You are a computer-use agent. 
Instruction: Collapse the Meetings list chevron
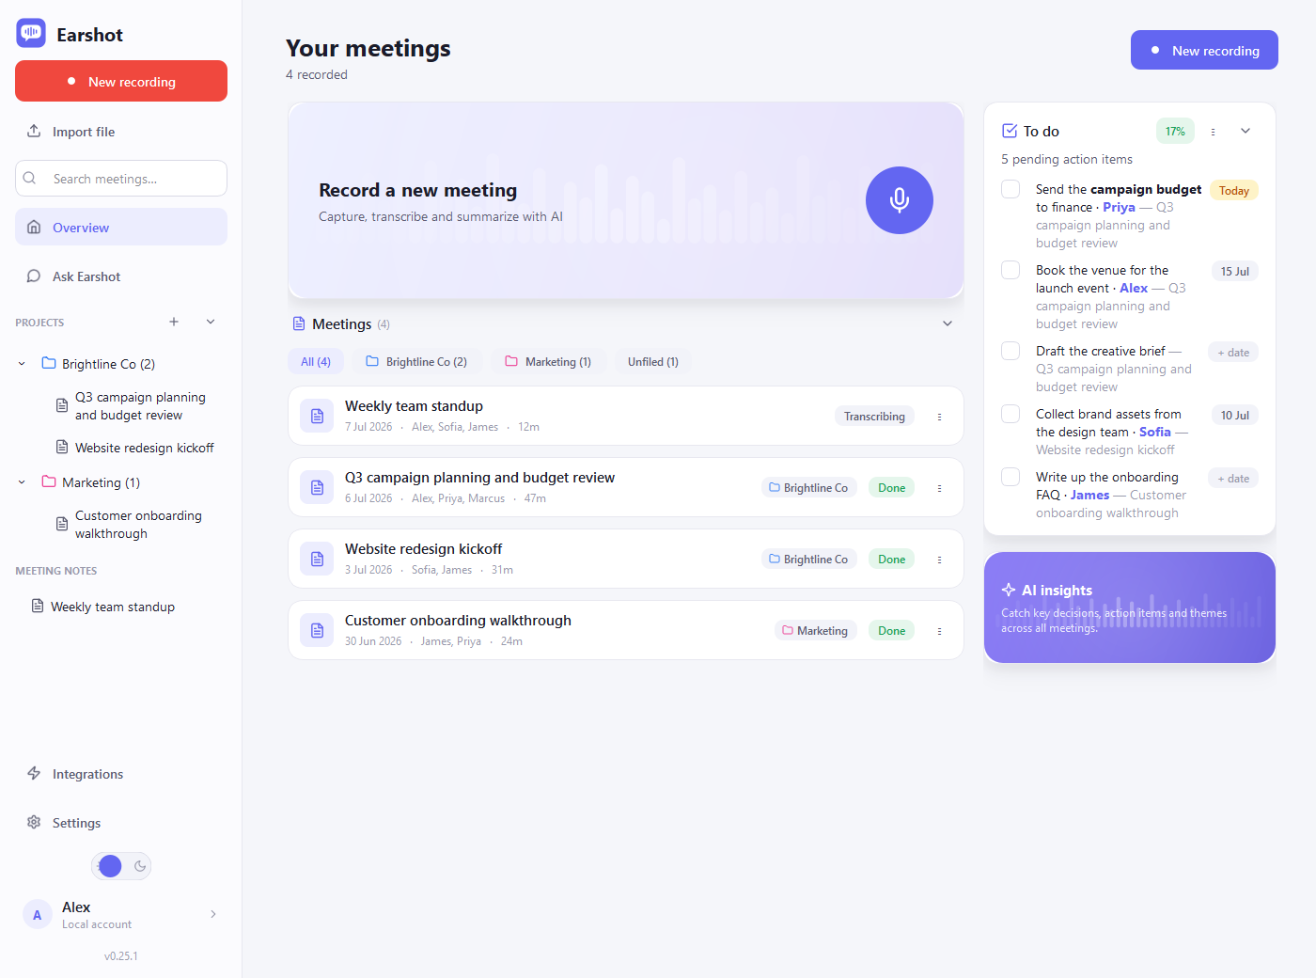click(948, 323)
